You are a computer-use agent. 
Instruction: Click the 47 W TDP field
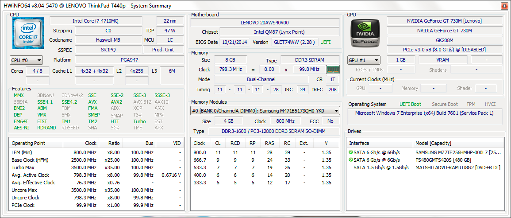170,31
